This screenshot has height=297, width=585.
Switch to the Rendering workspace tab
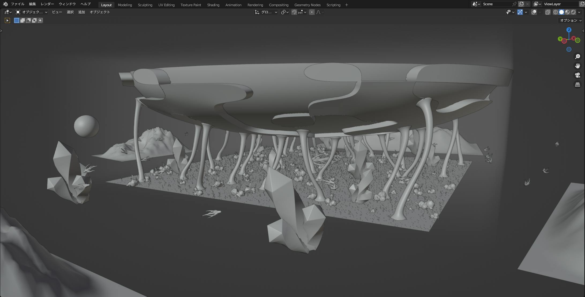255,5
